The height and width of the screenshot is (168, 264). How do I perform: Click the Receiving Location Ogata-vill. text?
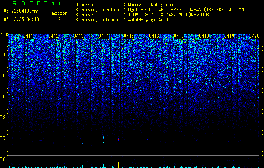pyautogui.click(x=187, y=10)
